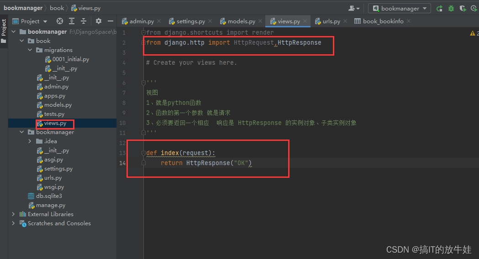Screen dimensions: 479x259
Task: Open Project tool window vertical tab
Action: click(x=4, y=31)
